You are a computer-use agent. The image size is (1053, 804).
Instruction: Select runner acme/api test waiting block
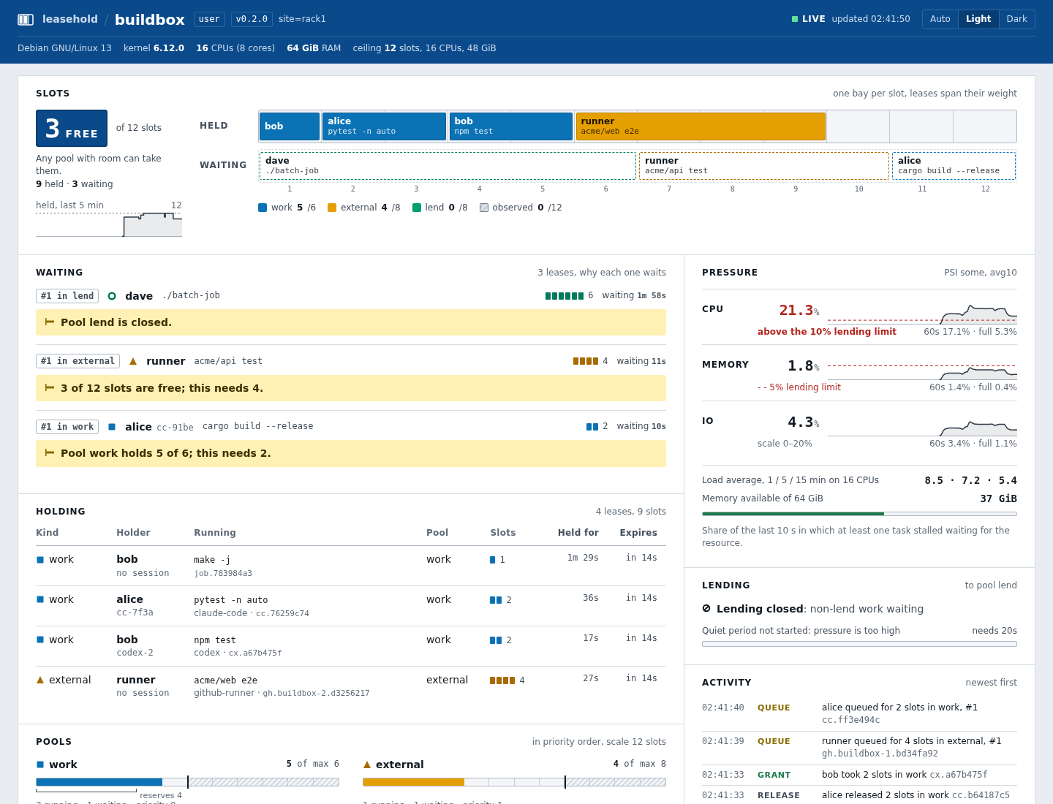764,166
